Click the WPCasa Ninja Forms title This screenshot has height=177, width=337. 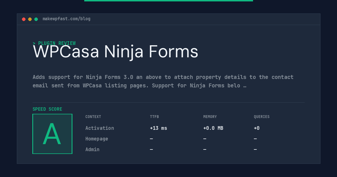(x=115, y=52)
